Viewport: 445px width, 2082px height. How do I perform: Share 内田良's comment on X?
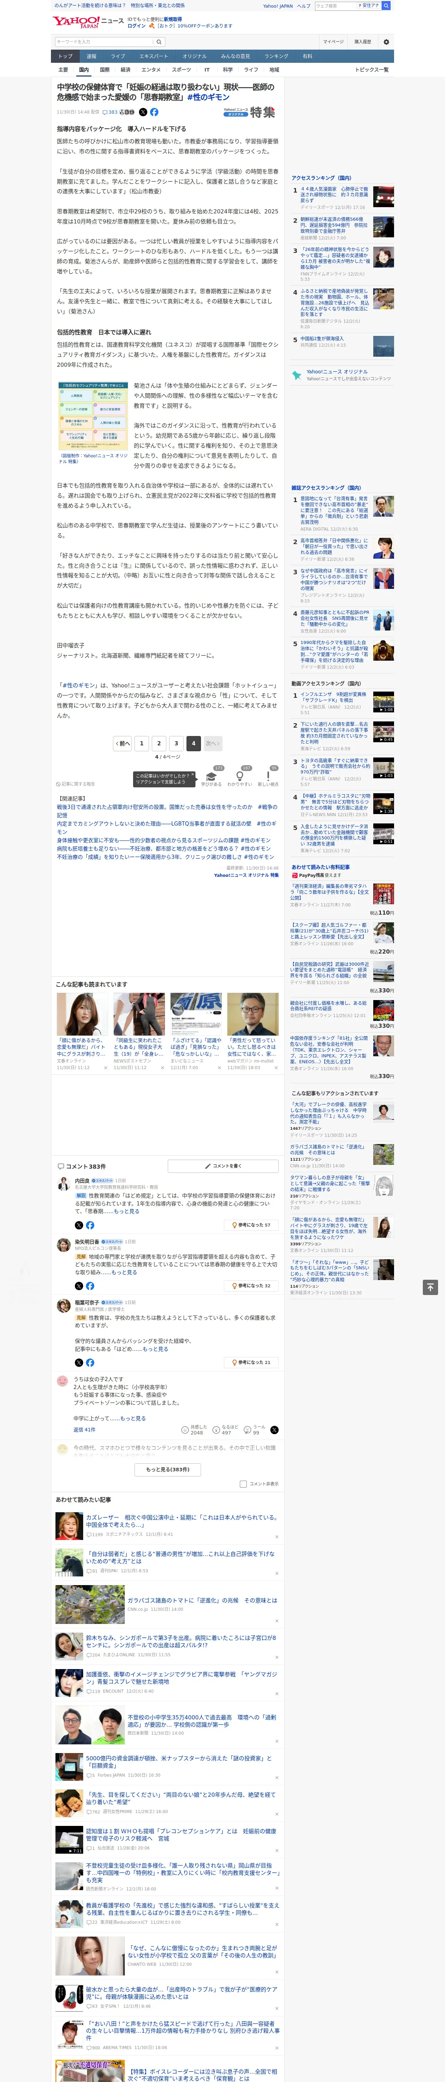(79, 1225)
